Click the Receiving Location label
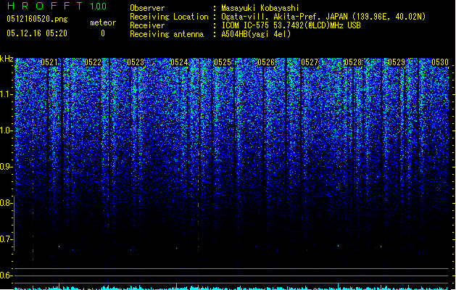Screen dimensions: 456x290 coord(169,17)
